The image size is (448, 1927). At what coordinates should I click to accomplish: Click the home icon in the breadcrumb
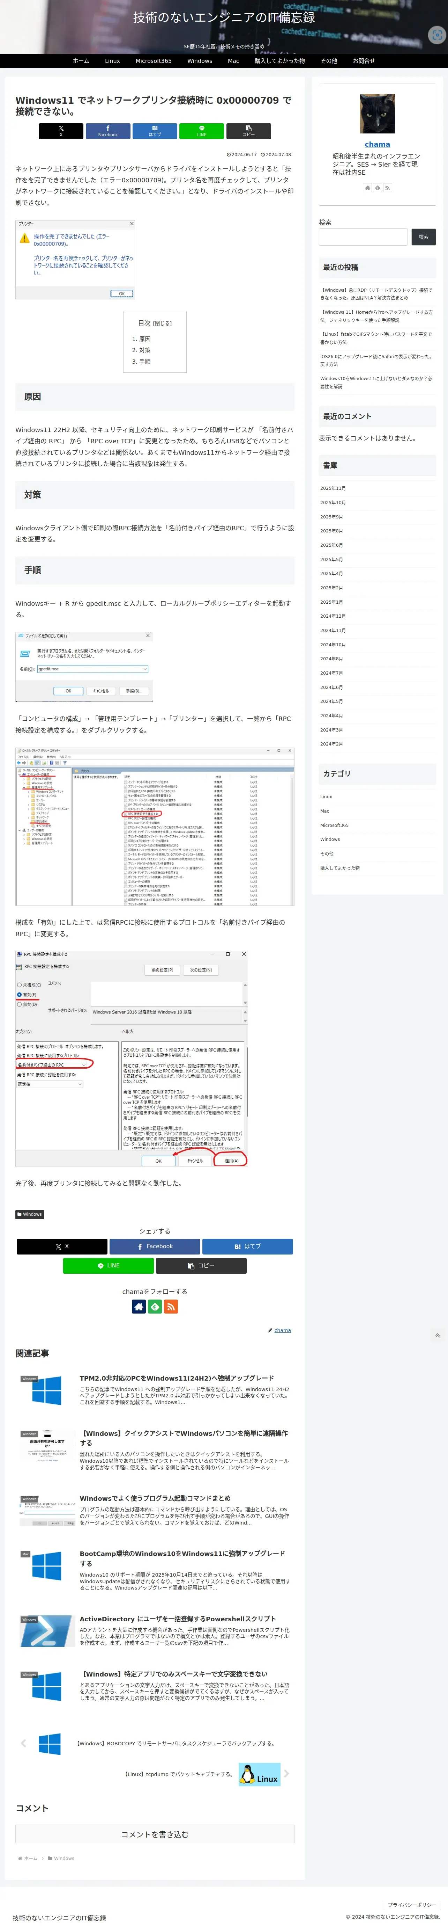[x=20, y=1858]
